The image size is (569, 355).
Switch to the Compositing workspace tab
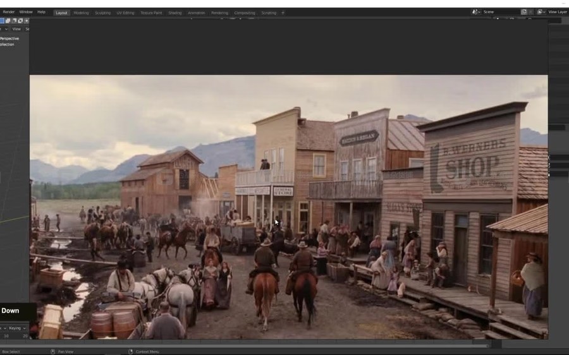coord(245,13)
